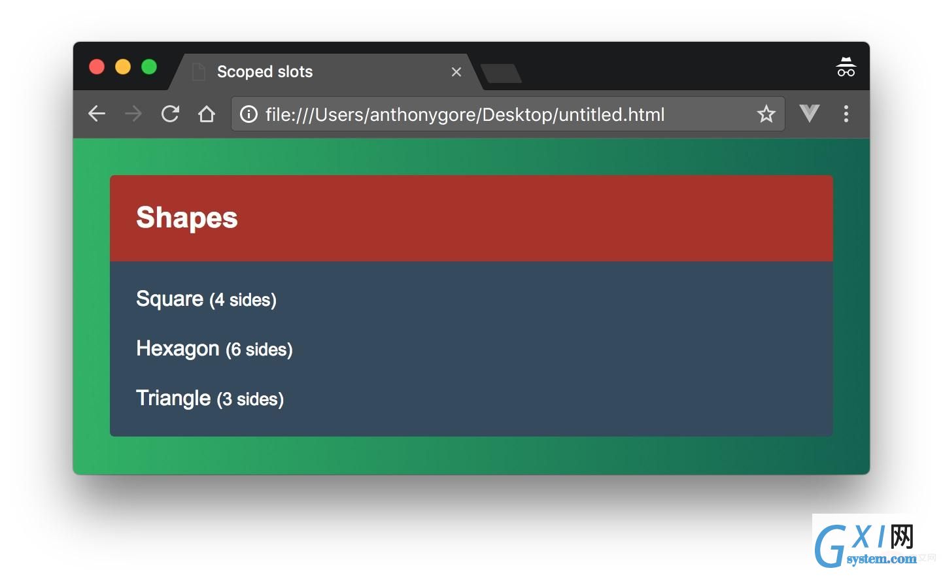The image size is (943, 579).
Task: Minimize the window with yellow button
Action: pyautogui.click(x=123, y=67)
